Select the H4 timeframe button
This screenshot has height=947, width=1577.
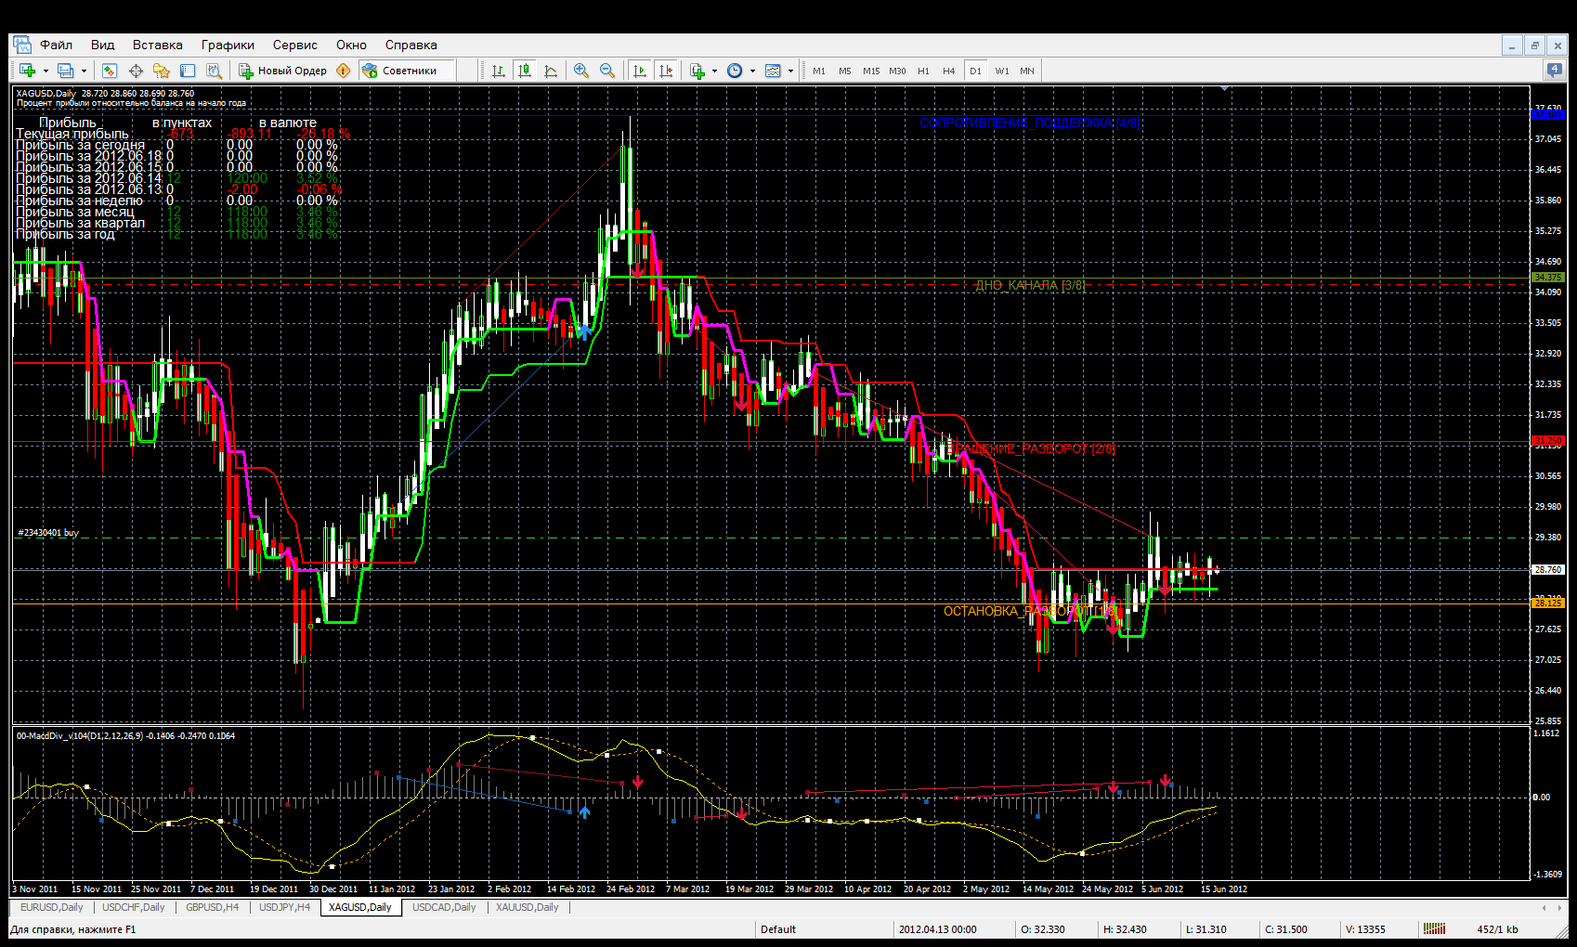click(948, 71)
